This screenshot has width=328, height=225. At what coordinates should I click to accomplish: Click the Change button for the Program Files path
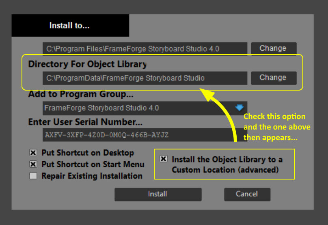point(274,49)
